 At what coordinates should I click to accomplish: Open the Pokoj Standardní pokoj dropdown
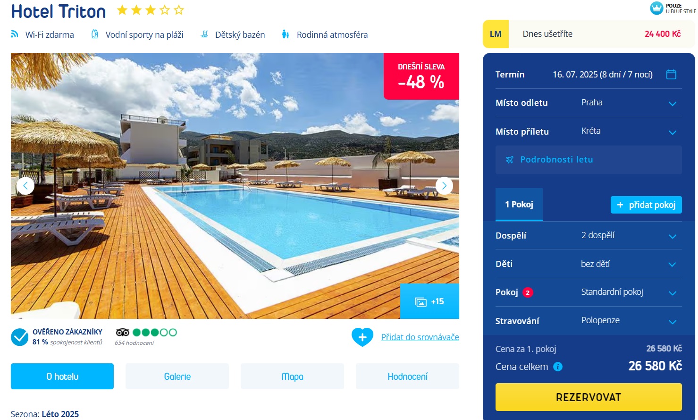coord(589,292)
